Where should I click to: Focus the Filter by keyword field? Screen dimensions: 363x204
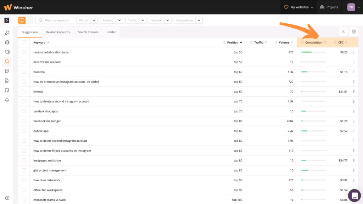[55, 20]
